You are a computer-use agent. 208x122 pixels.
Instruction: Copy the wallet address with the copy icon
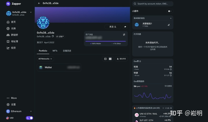click(x=53, y=36)
